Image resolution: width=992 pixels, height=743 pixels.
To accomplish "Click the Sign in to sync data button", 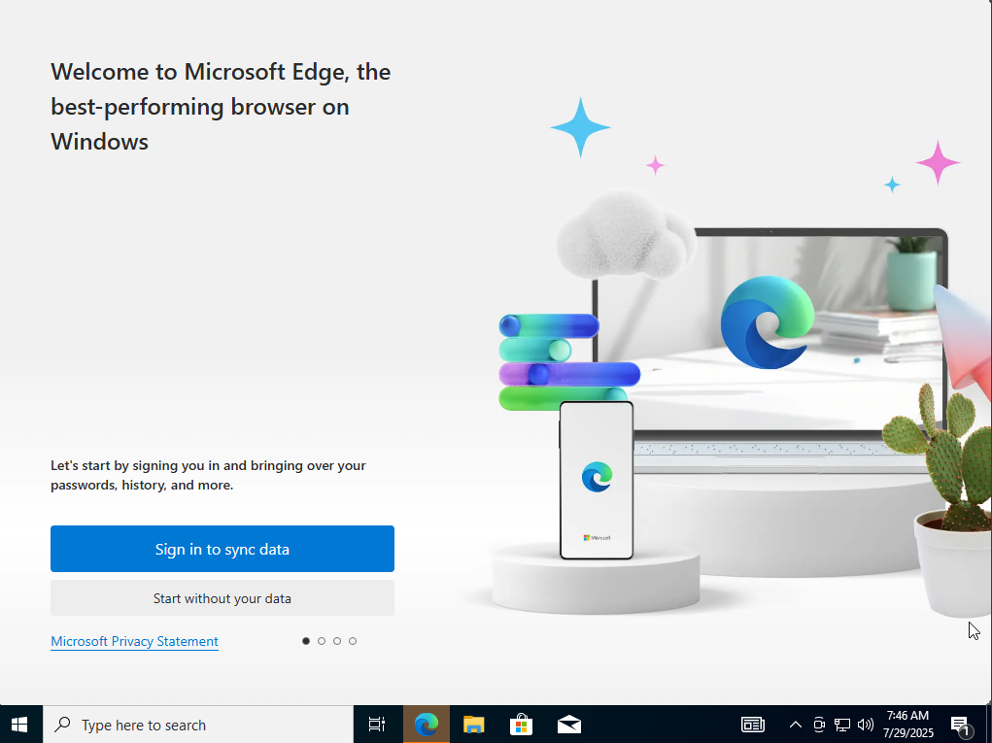I will pyautogui.click(x=222, y=549).
